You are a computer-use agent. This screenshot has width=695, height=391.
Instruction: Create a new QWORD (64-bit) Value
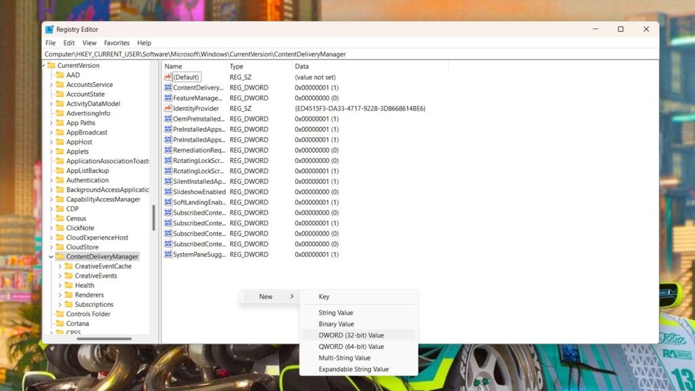point(358,347)
